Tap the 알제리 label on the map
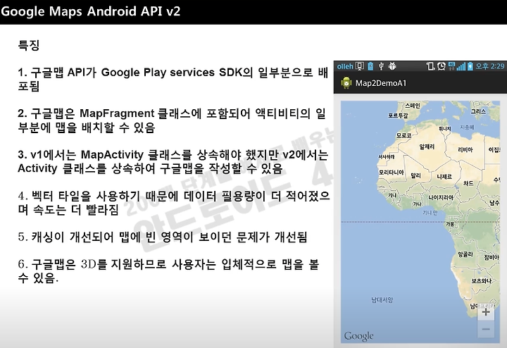The width and height of the screenshot is (507, 348). click(427, 147)
